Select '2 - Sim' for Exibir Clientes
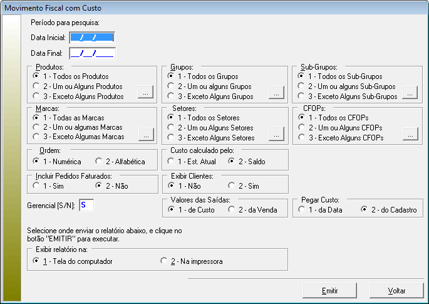429x304 pixels. [x=232, y=186]
